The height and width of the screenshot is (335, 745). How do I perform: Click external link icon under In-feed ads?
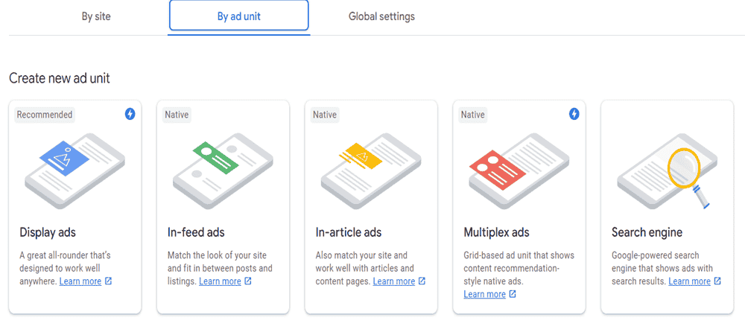click(x=248, y=281)
